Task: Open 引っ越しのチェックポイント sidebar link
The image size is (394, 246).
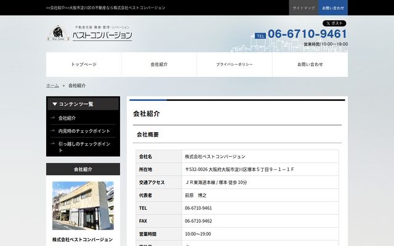Action: pyautogui.click(x=84, y=147)
